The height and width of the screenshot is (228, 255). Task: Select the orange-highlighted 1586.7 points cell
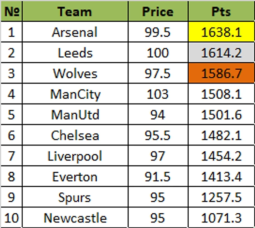[x=221, y=74]
